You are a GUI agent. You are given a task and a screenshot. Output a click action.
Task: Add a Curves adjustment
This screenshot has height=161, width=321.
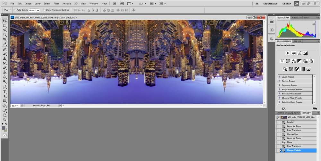pos(299,53)
